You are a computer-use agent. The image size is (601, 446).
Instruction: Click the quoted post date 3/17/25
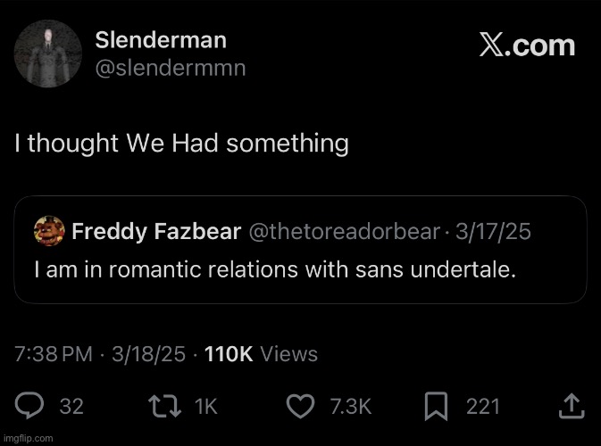pyautogui.click(x=493, y=232)
